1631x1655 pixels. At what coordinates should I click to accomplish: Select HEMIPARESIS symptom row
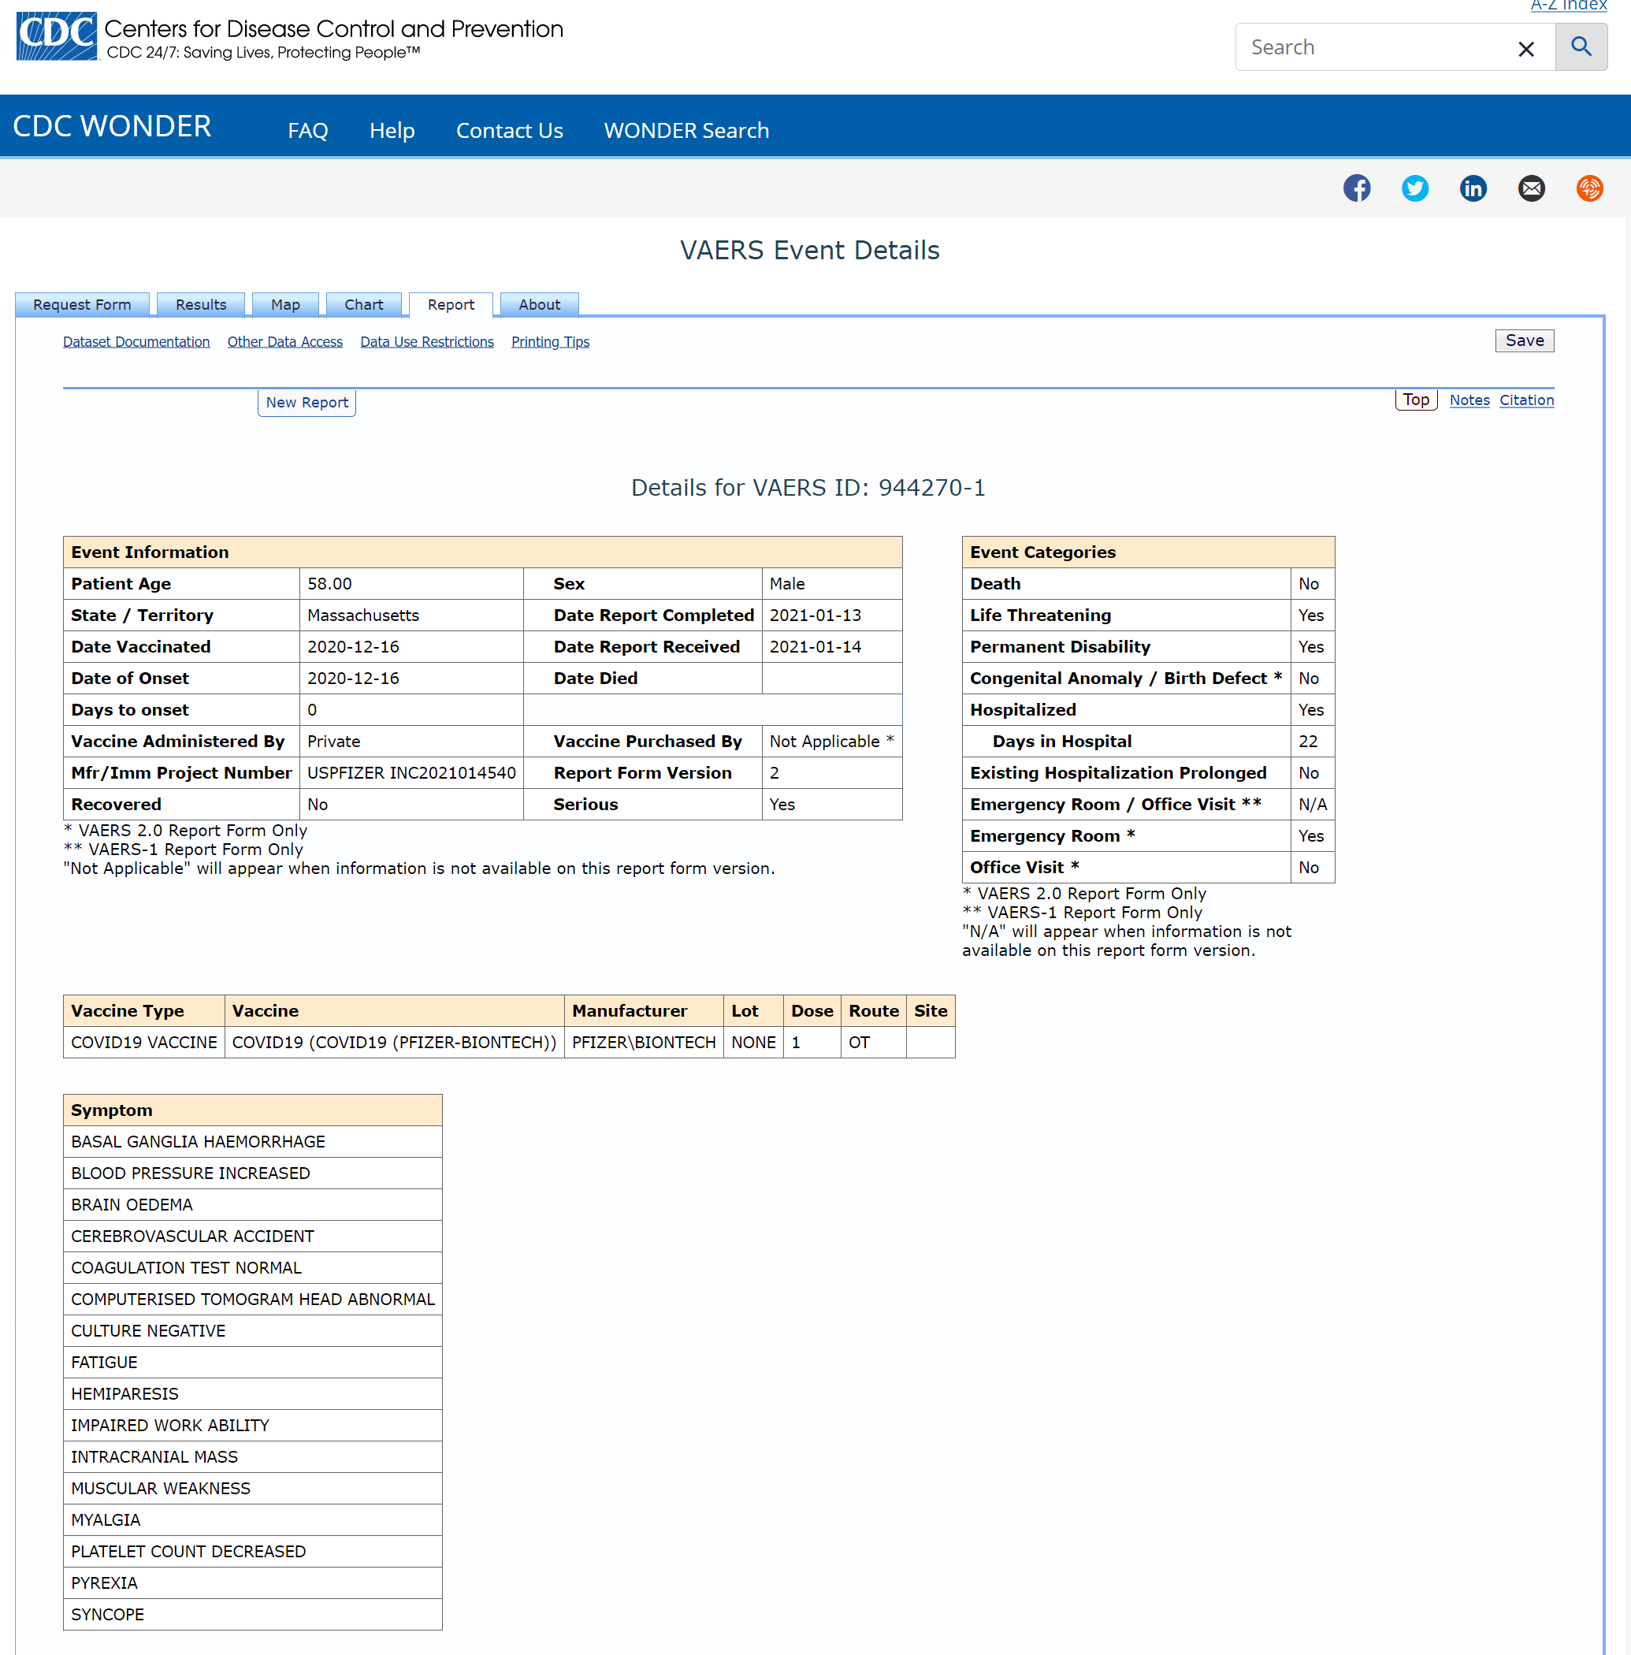point(253,1395)
